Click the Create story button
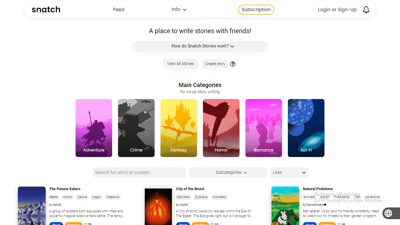400x225 pixels. click(x=215, y=64)
